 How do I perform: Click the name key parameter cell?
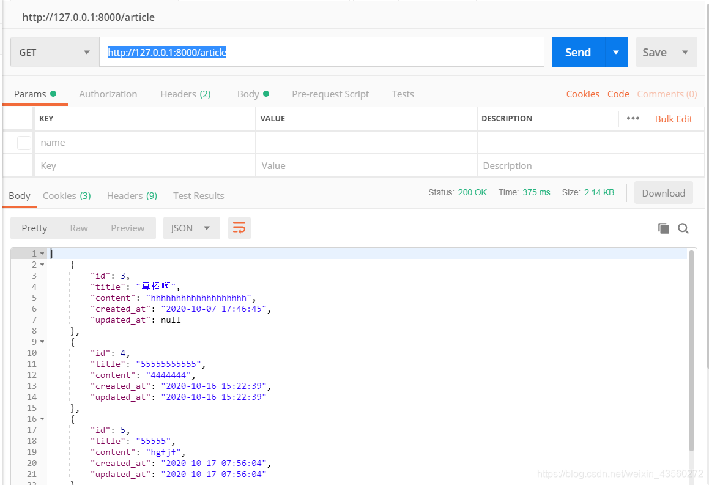click(145, 143)
